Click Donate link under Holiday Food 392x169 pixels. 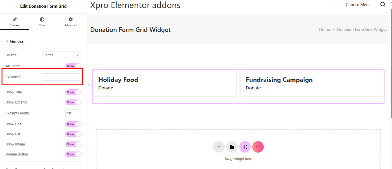(x=106, y=88)
